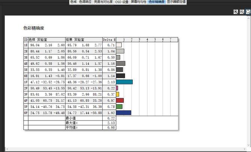Click the green 5F color bar
251x152 pixels.
(x=120, y=106)
